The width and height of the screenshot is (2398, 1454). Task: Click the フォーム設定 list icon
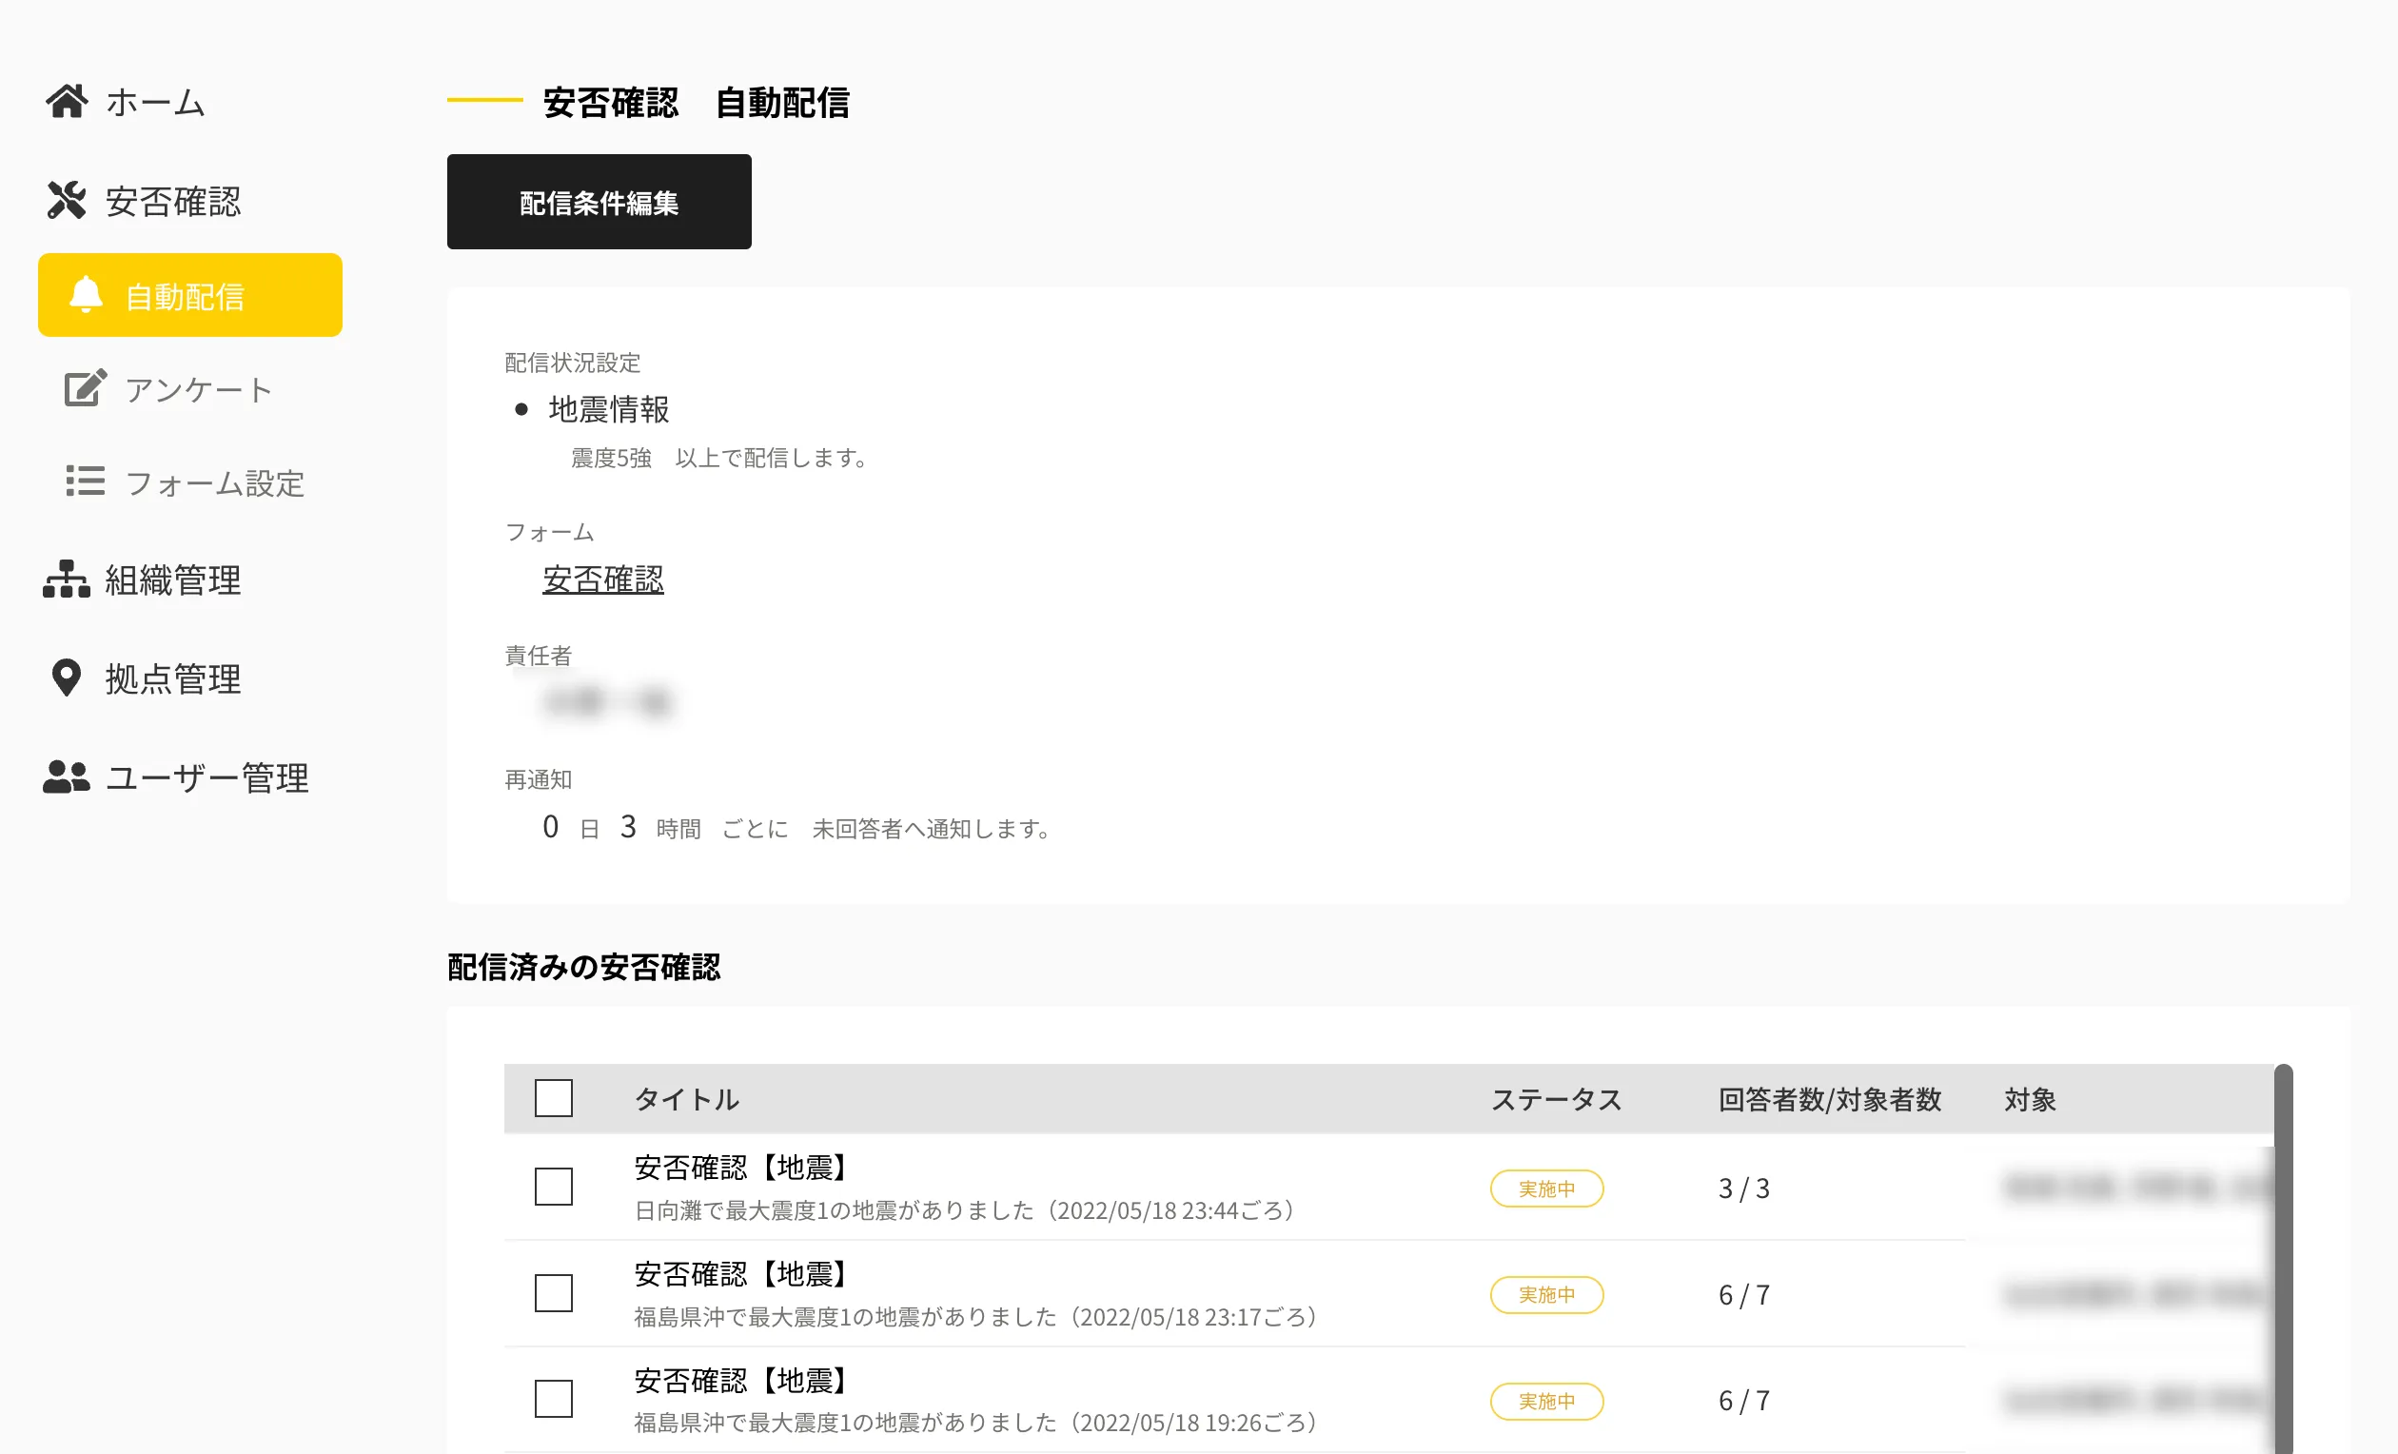(85, 481)
